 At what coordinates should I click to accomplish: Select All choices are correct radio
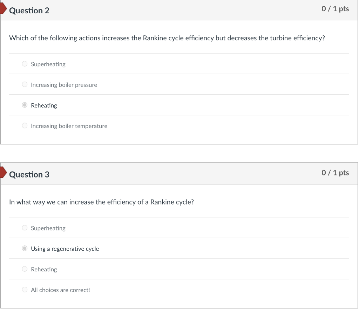(25, 290)
